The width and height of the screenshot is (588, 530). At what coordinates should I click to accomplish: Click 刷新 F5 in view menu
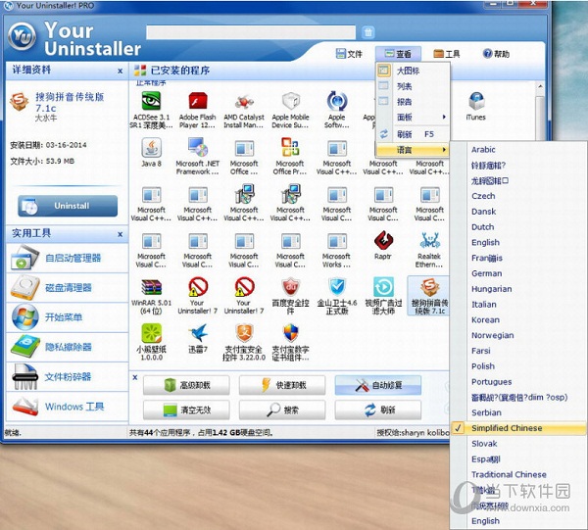413,134
